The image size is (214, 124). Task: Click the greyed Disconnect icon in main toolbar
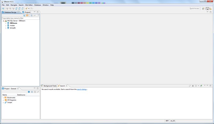13,9
